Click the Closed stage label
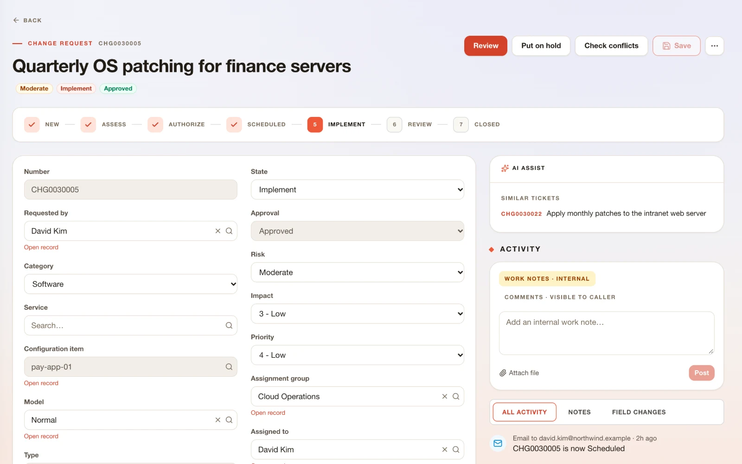 point(487,124)
